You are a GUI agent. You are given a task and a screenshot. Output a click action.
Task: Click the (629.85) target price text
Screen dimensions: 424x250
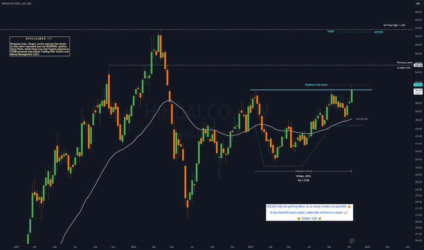coord(379,32)
